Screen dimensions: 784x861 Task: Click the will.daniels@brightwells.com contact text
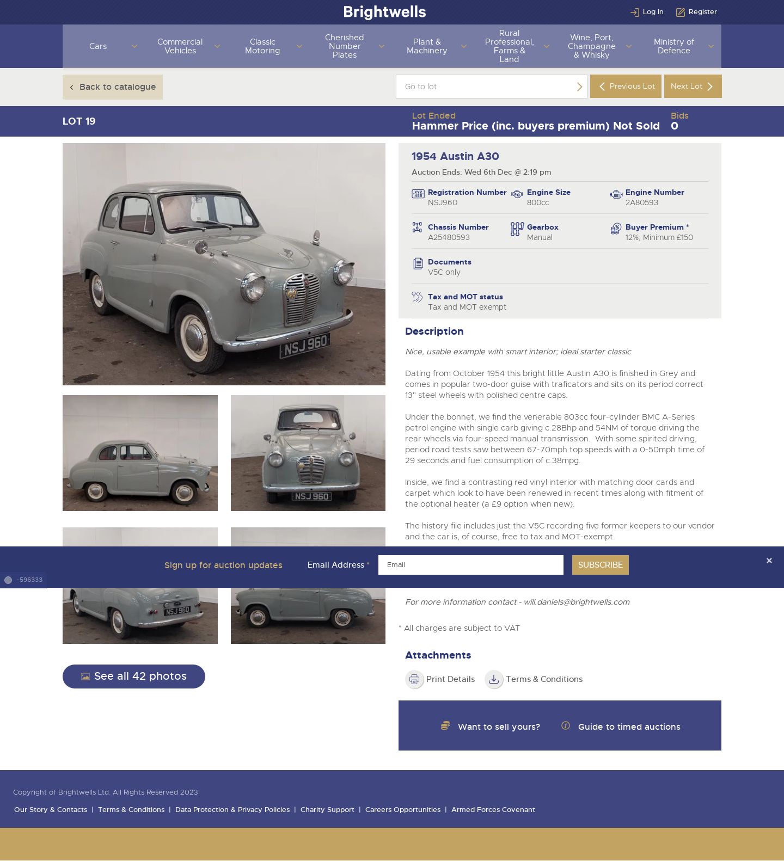pyautogui.click(x=577, y=602)
